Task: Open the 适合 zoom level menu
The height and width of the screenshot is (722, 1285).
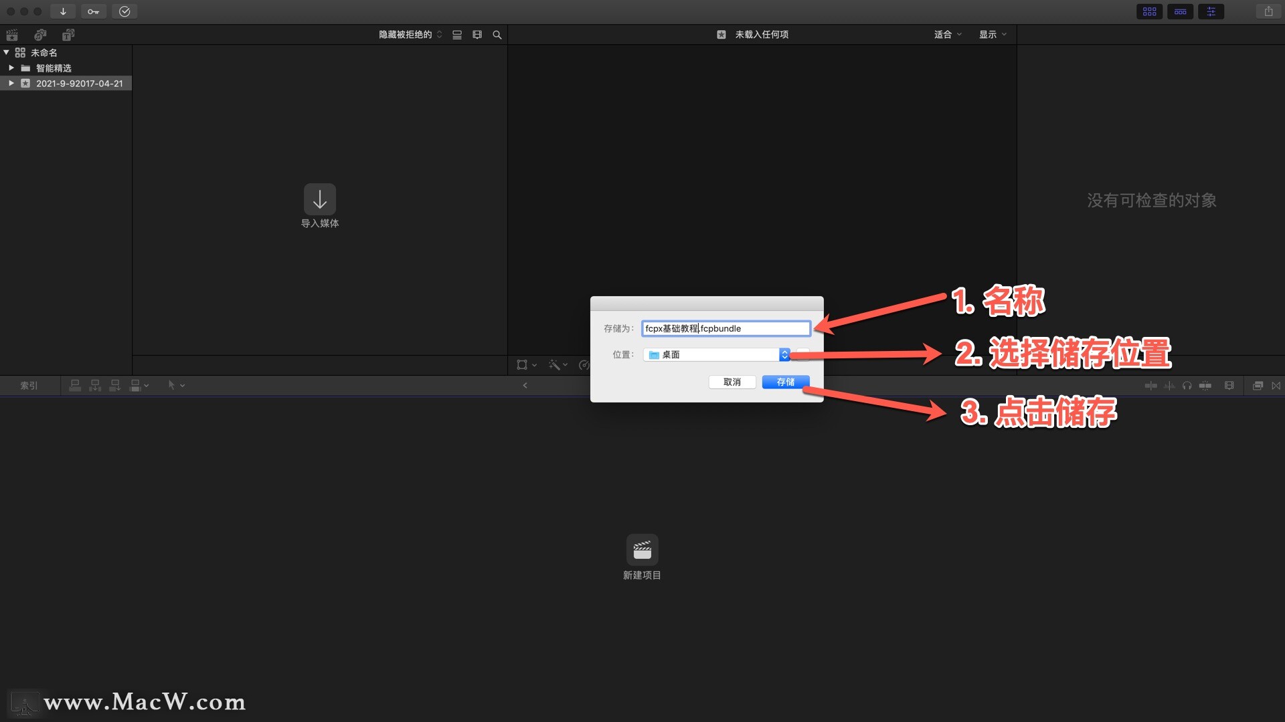Action: click(x=947, y=35)
